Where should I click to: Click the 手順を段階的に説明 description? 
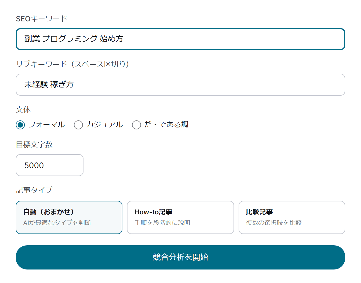click(x=163, y=223)
